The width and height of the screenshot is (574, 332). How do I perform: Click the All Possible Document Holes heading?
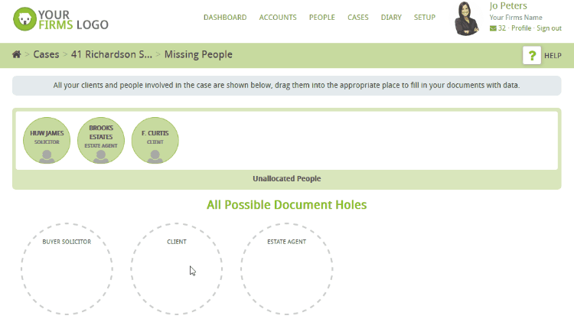pos(287,204)
